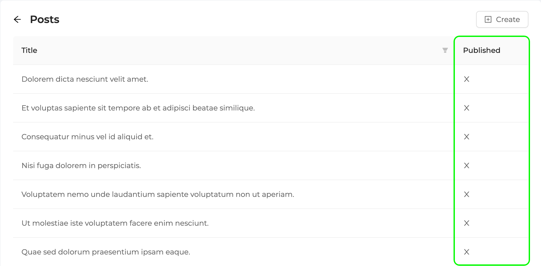Click the X icon for Et voluptas row

(467, 108)
